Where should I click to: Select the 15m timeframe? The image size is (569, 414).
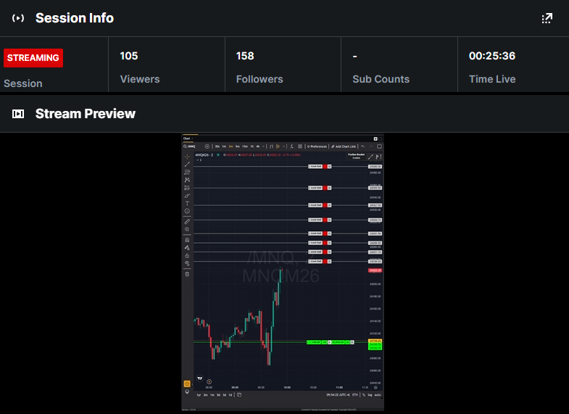245,146
